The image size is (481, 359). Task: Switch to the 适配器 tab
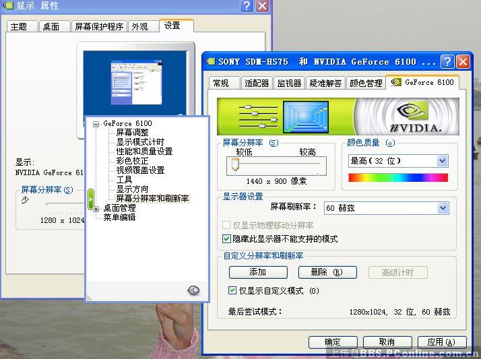pos(257,83)
